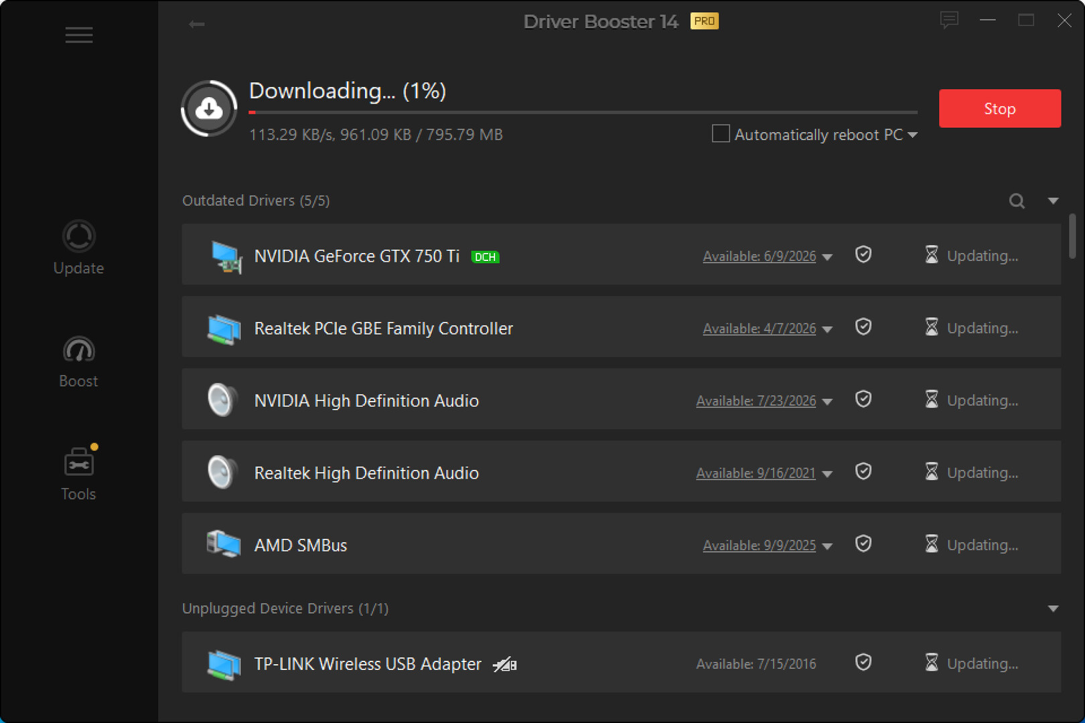Viewport: 1085px width, 723px height.
Task: Collapse the Outdated Drivers section
Action: 1053,201
